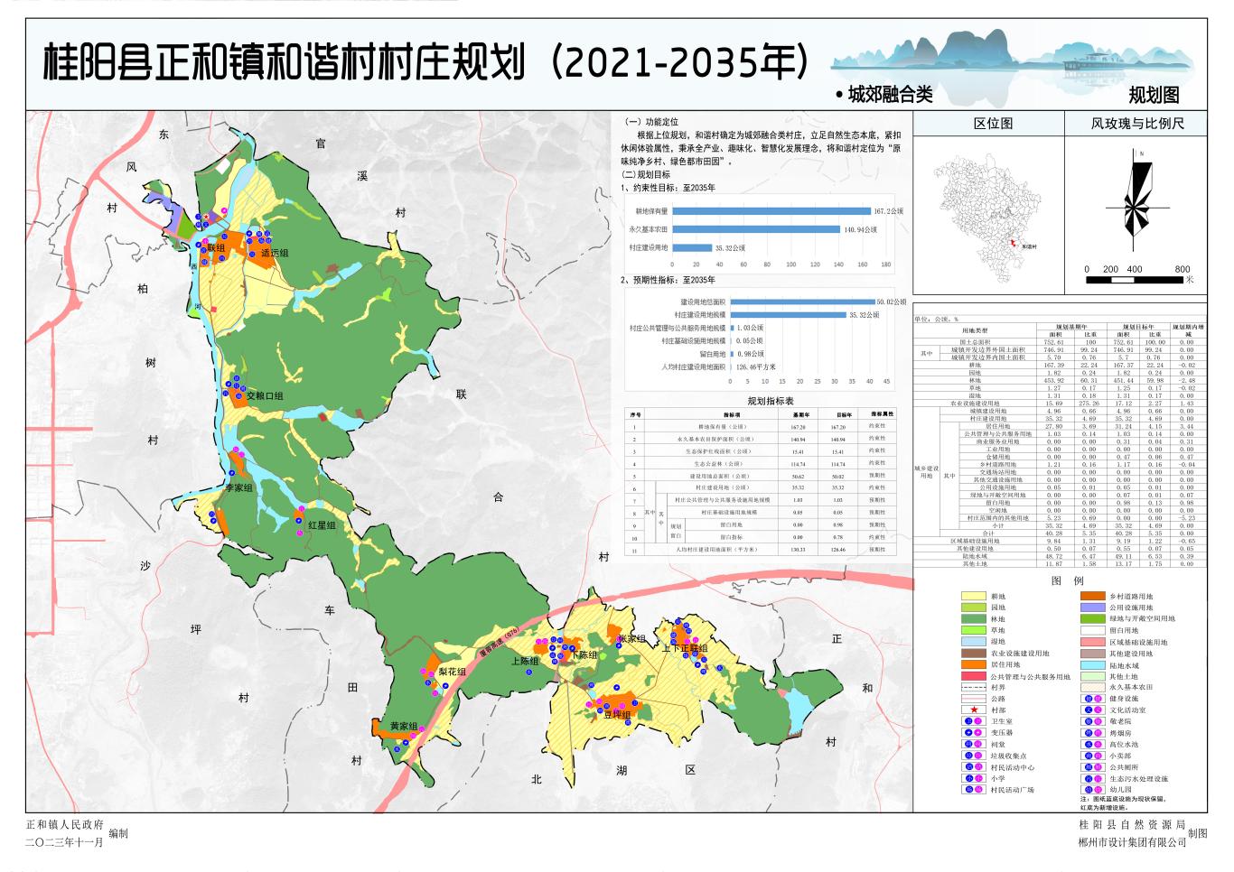Select the 草地 legend swatch

tap(973, 630)
